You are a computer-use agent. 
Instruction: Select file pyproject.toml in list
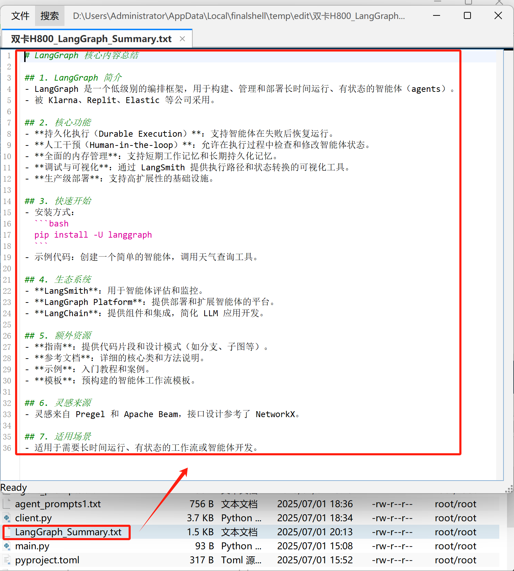click(x=47, y=560)
